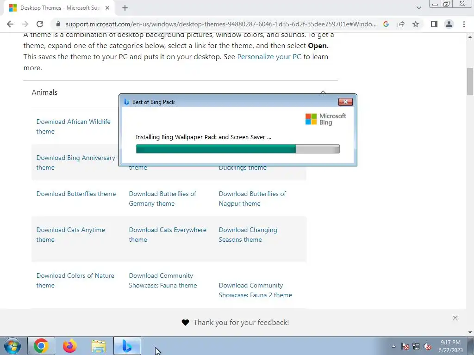
Task: Click 'Animals' category heading
Action: pyautogui.click(x=44, y=92)
